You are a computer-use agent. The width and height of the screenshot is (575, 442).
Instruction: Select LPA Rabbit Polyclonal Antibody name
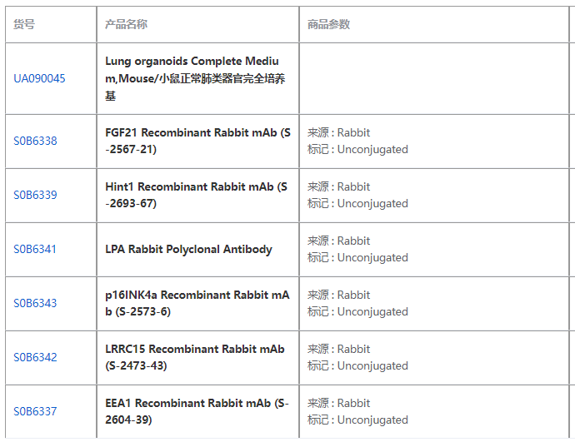tap(188, 250)
